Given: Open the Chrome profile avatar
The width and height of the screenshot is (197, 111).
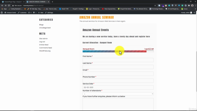Looking at the screenshot, I should coord(192,6).
